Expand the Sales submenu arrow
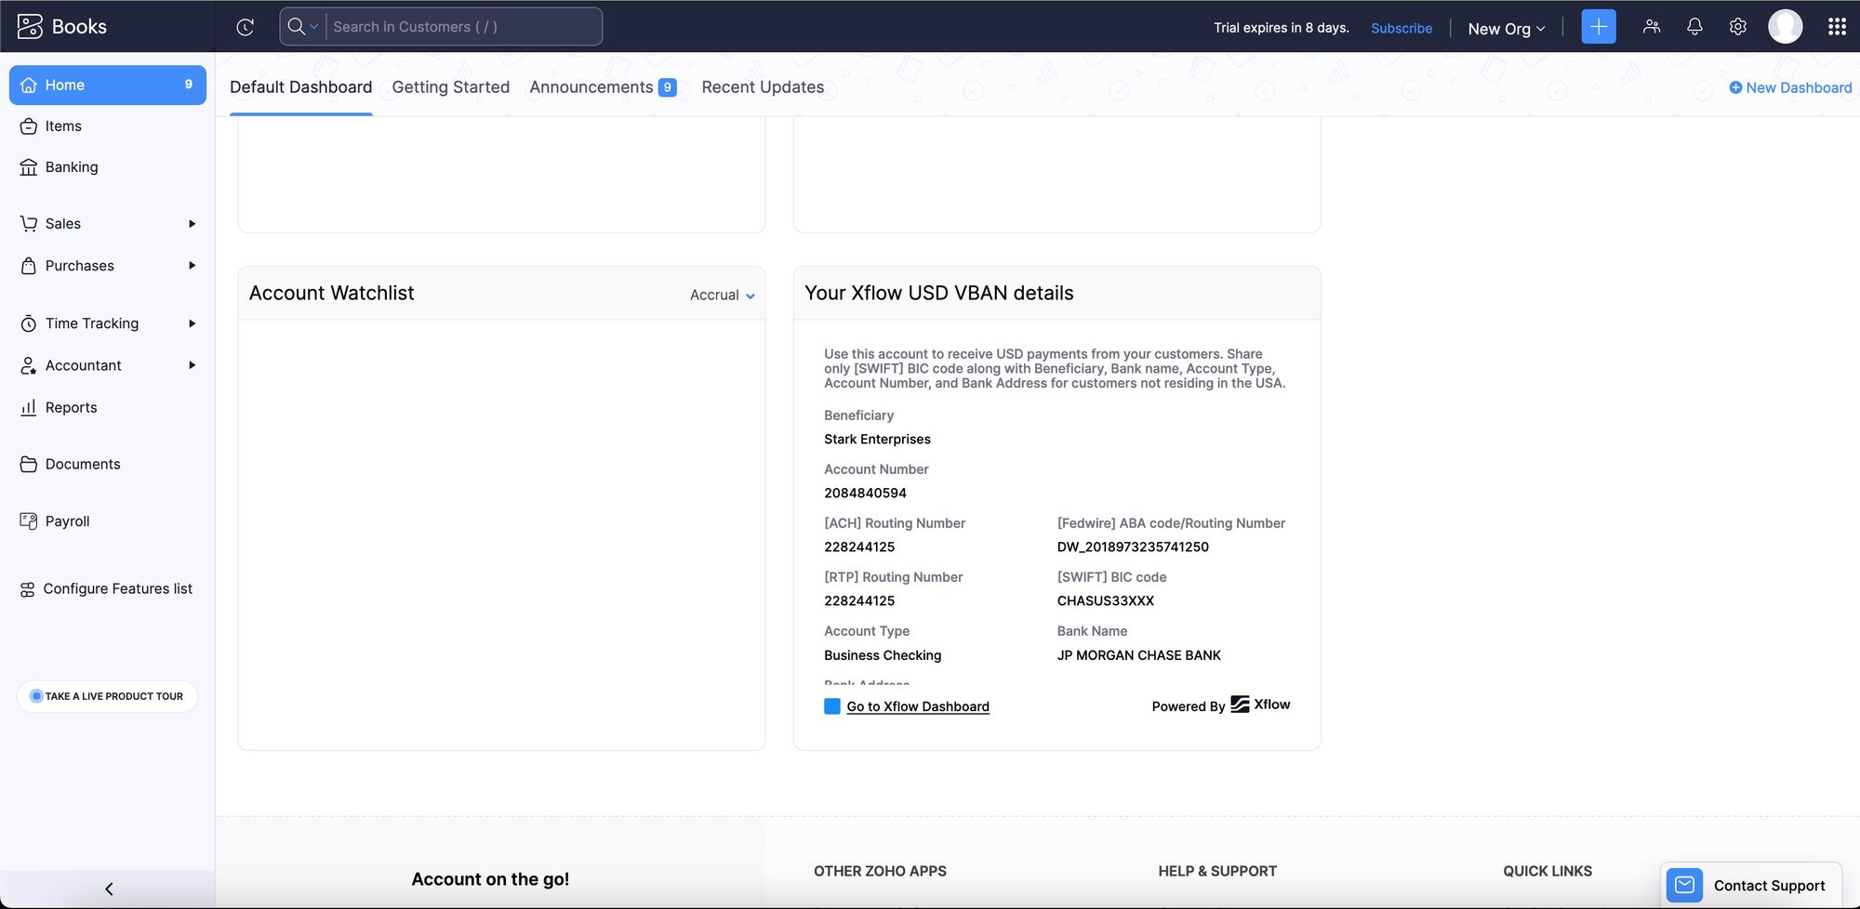 coord(192,224)
